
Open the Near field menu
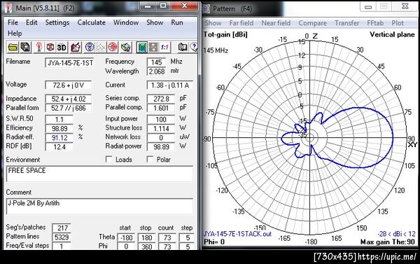276,23
